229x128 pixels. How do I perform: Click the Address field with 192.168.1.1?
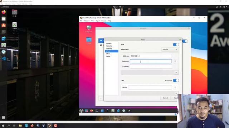(x=151, y=56)
